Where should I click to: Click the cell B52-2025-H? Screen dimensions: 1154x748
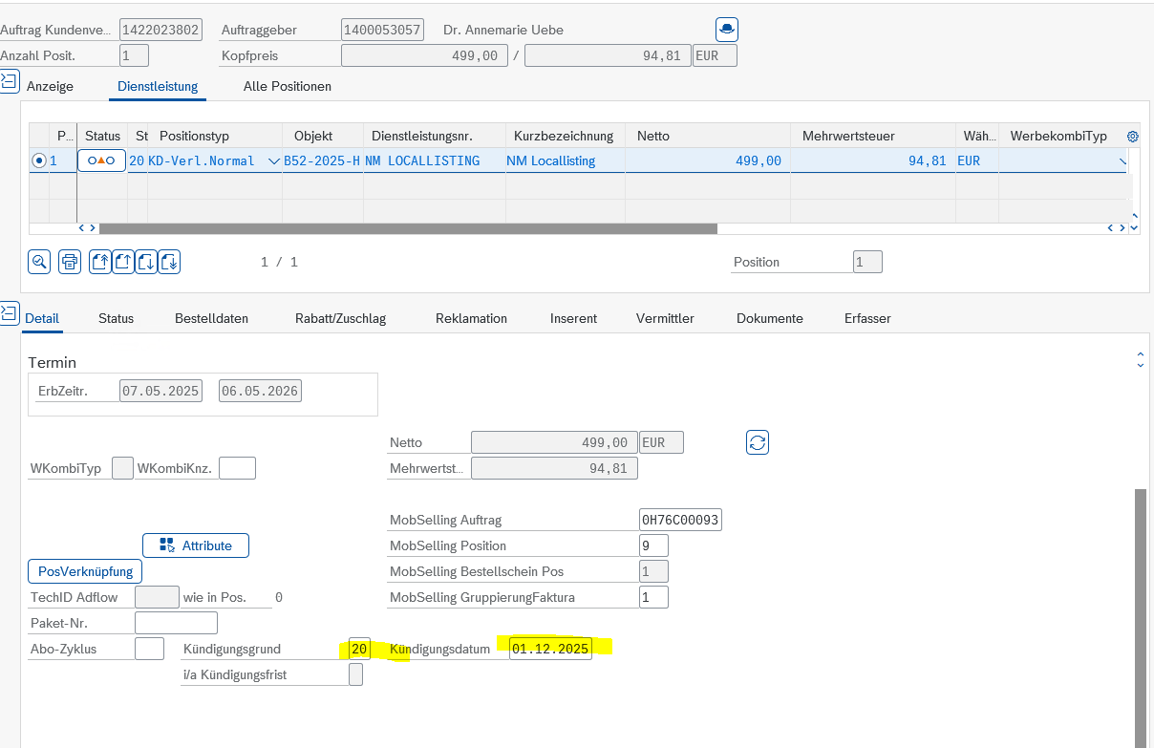[x=322, y=160]
